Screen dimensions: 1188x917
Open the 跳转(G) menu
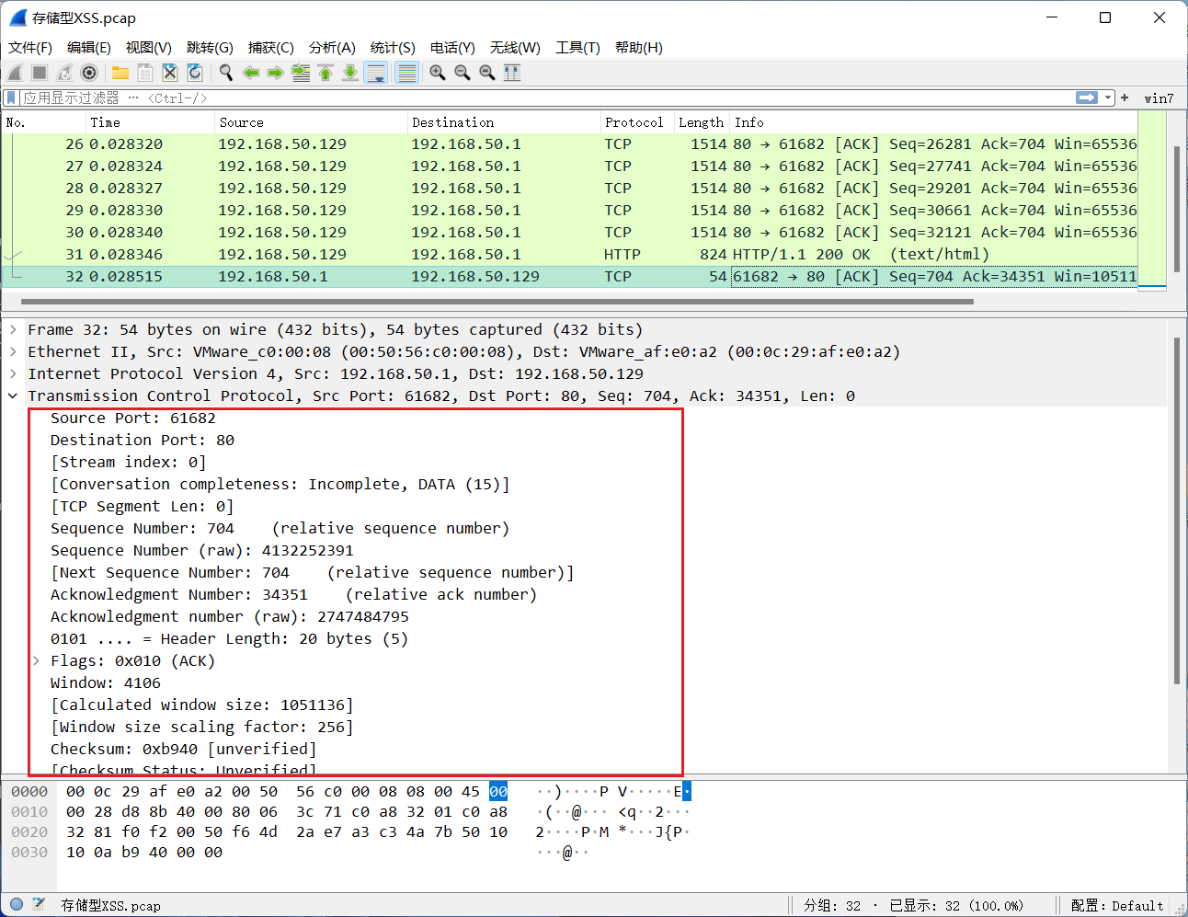click(210, 48)
